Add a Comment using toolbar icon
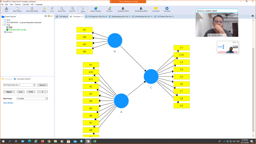The height and width of the screenshot is (144, 256). coord(156,9)
